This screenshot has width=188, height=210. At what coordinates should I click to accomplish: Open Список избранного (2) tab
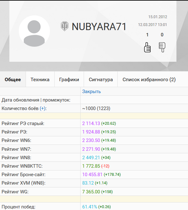pyautogui.click(x=149, y=80)
